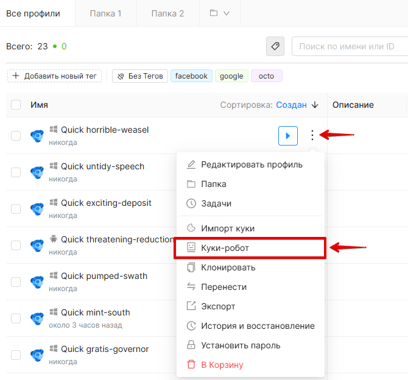This screenshot has height=380, width=408.
Task: Toggle the sort direction arrow
Action: coord(315,105)
